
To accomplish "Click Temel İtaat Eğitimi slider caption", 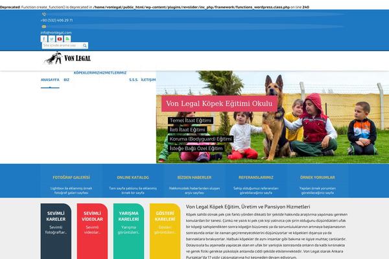I will (x=191, y=120).
